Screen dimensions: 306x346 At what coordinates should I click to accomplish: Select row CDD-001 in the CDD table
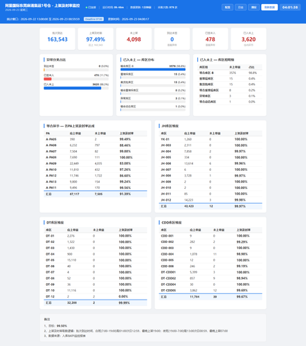[210, 236]
